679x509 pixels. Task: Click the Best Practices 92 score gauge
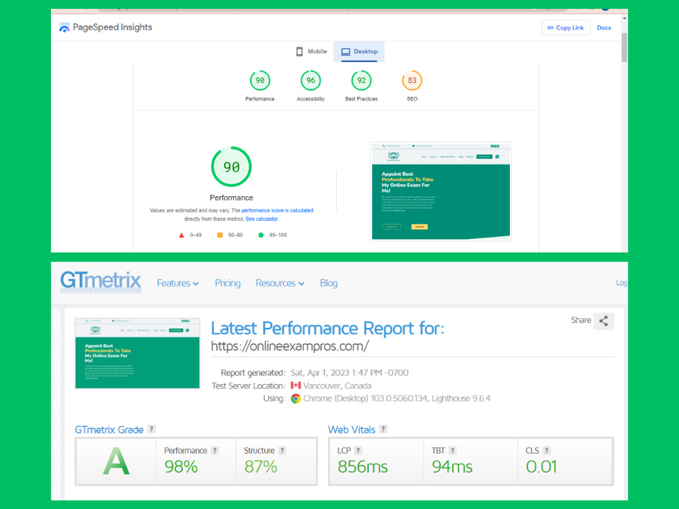361,81
